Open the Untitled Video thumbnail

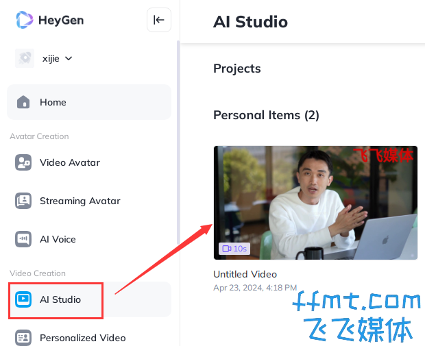point(315,203)
